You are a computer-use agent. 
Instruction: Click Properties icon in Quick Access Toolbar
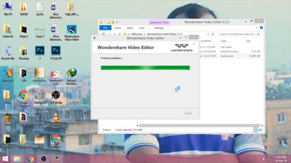tap(108, 22)
